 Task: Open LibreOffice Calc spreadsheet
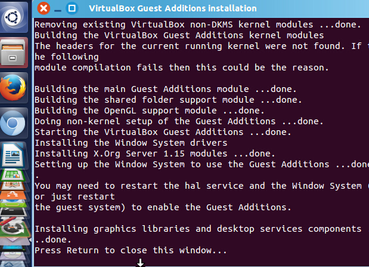[x=14, y=175]
